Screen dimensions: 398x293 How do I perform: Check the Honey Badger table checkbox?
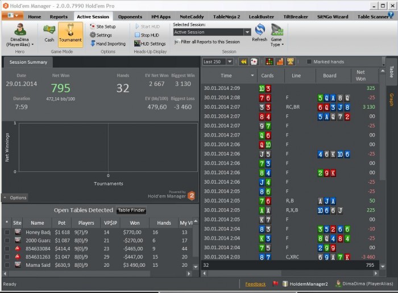pos(7,232)
